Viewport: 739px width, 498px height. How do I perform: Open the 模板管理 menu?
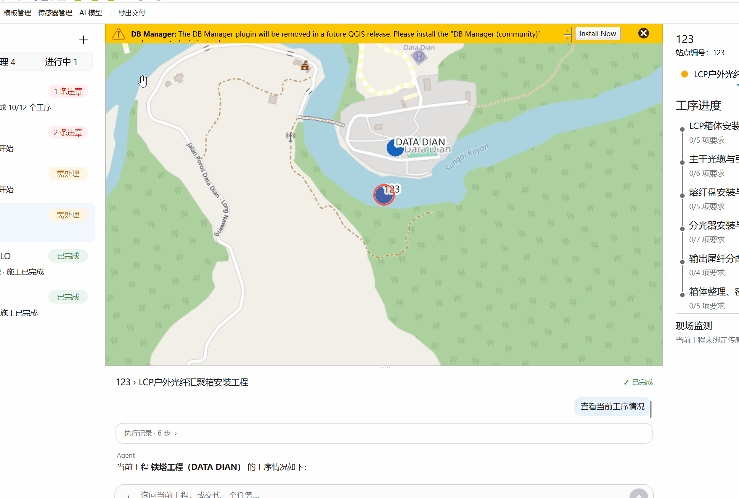pyautogui.click(x=18, y=13)
